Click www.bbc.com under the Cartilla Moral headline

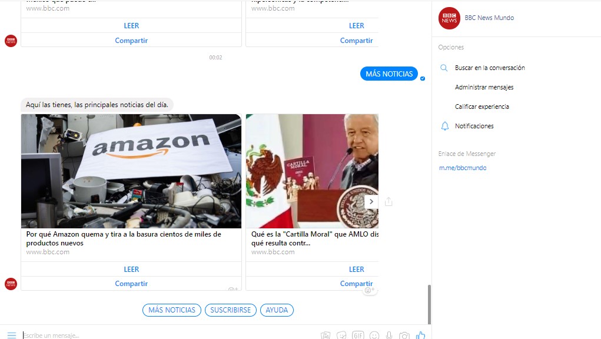(273, 252)
